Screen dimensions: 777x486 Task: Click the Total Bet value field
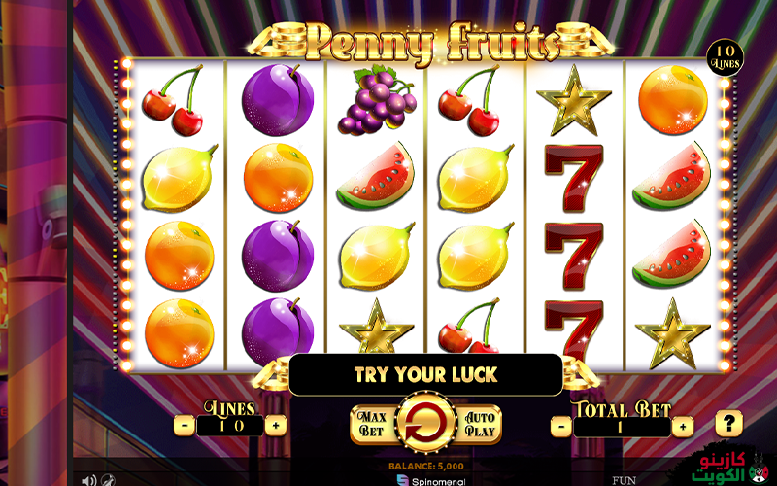coord(622,427)
